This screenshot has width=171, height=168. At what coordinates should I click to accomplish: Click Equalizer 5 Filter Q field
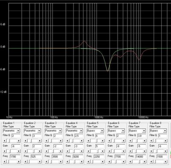coord(100,136)
